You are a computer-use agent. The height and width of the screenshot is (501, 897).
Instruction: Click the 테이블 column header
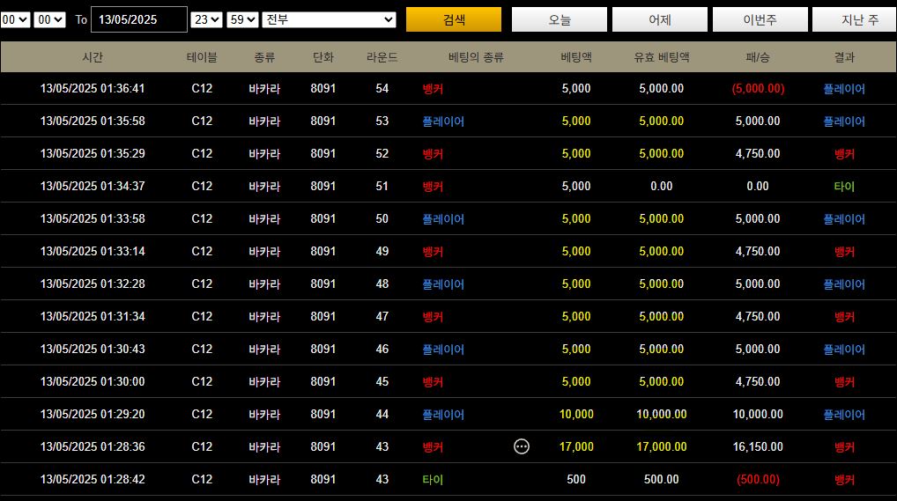coord(202,57)
